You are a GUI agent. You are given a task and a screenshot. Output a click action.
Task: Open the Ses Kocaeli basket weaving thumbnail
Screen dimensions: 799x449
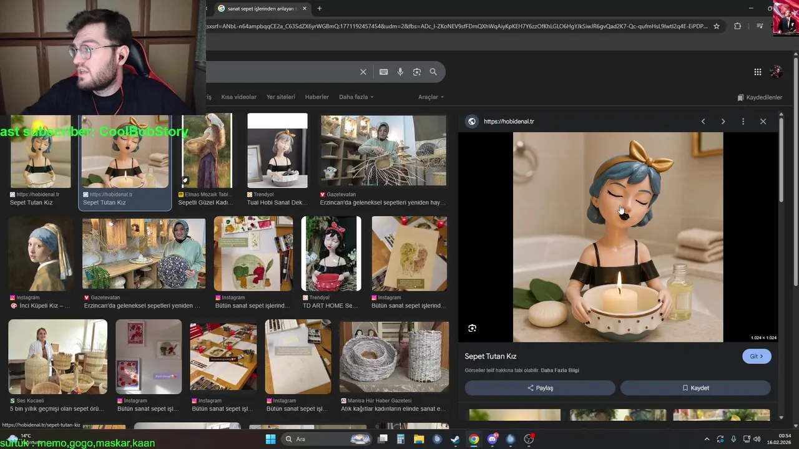pos(58,356)
